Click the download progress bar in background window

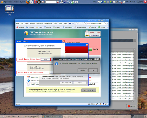coord(123,40)
